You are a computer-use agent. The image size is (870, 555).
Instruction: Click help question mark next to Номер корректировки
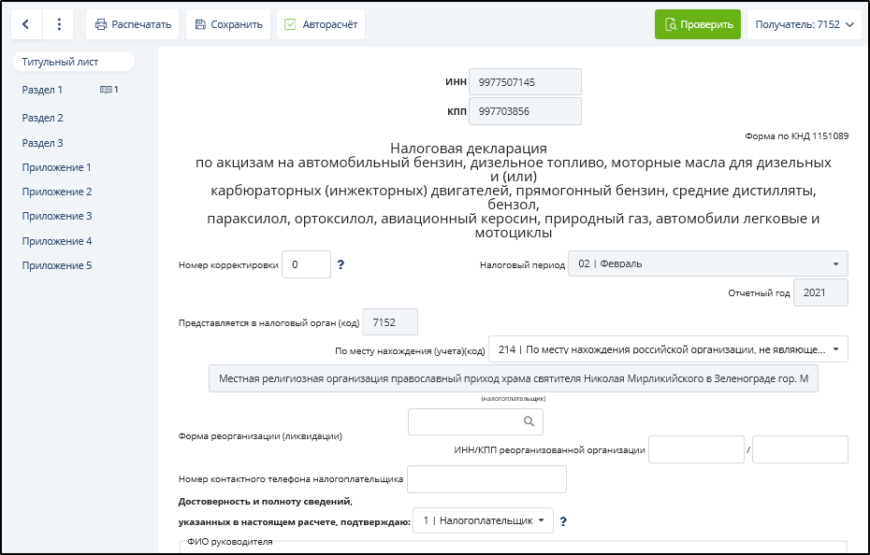point(341,264)
